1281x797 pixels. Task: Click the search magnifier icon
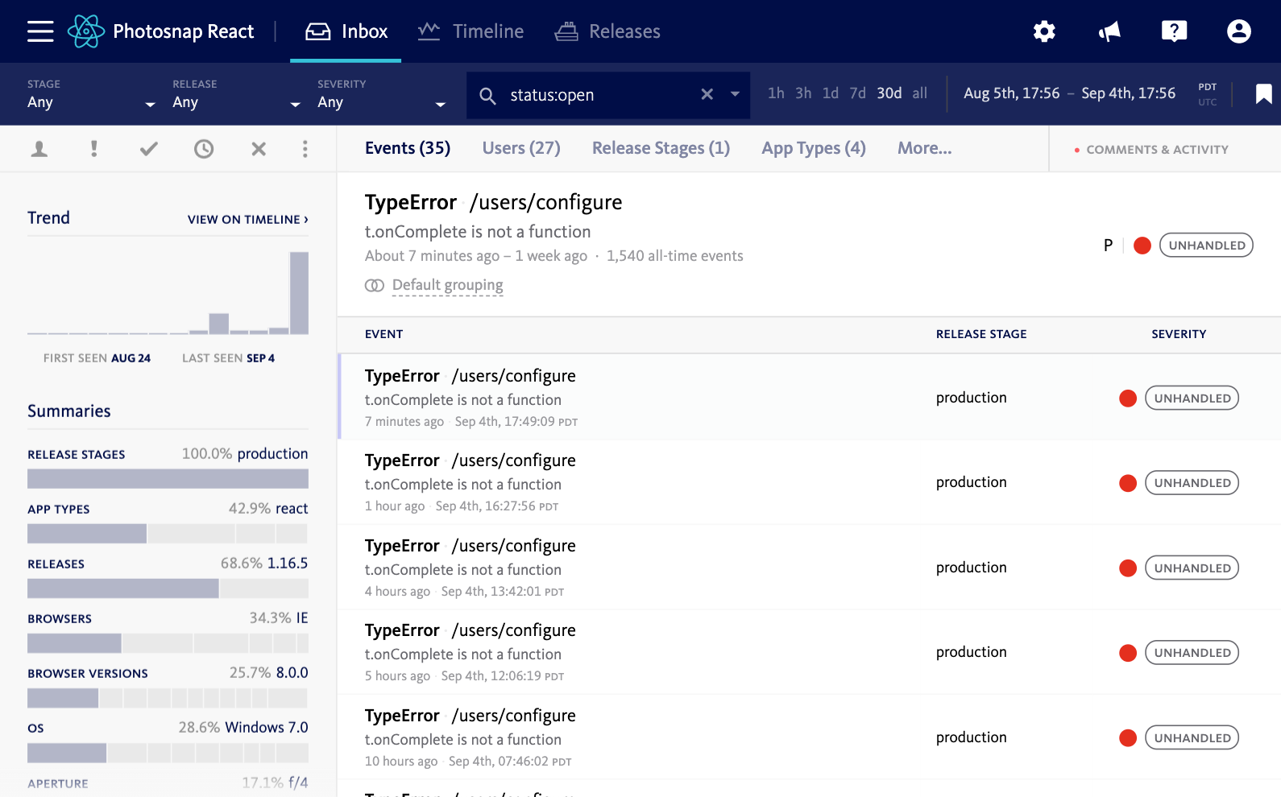487,96
